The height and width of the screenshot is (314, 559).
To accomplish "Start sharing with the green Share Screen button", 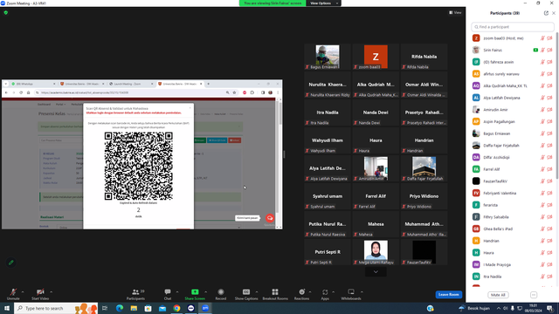I will (195, 295).
